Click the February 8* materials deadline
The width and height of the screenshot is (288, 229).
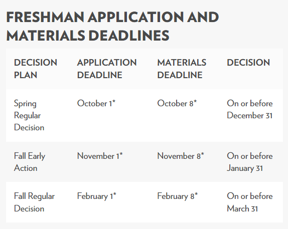click(178, 196)
